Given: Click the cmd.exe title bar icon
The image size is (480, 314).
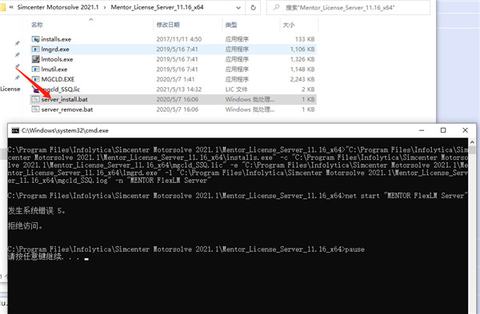Looking at the screenshot, I should click(x=15, y=130).
